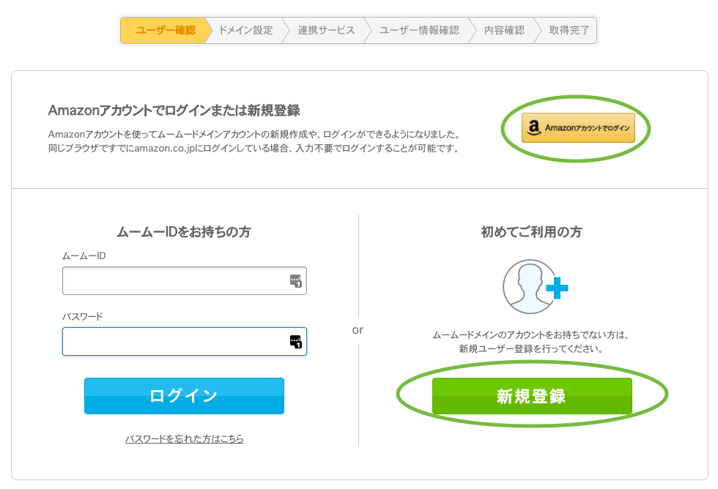The height and width of the screenshot is (489, 718).
Task: Select the ユーザー情報確認 step tab
Action: [x=419, y=30]
